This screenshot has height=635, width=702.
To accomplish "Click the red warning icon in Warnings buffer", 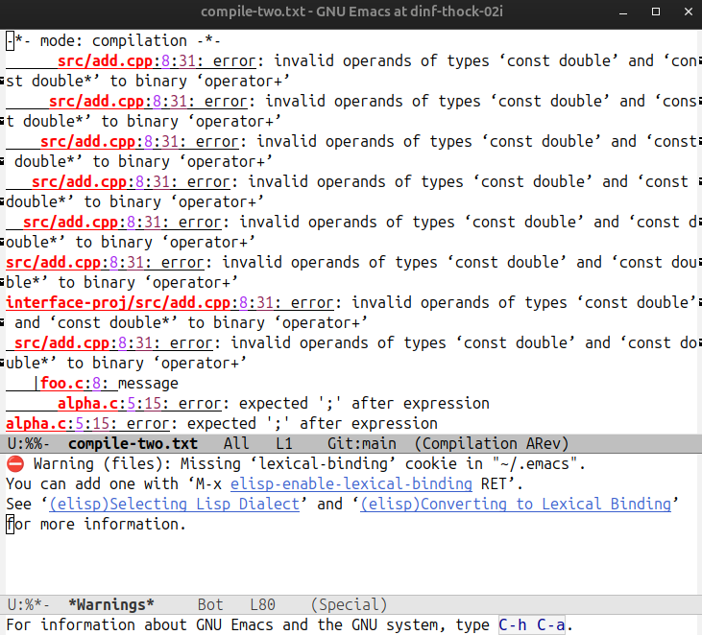I will pos(14,463).
